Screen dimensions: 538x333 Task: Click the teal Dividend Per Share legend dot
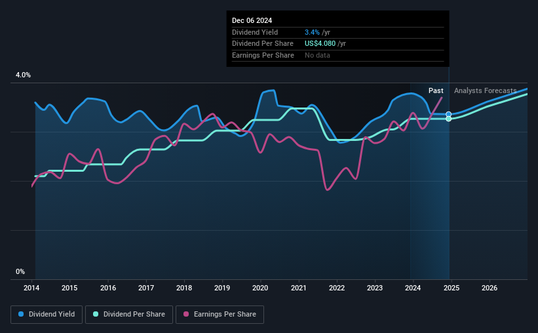tap(96, 314)
